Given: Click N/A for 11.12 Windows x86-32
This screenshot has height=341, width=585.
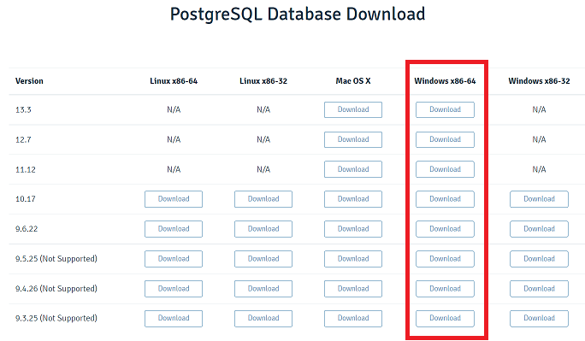Looking at the screenshot, I should 539,169.
